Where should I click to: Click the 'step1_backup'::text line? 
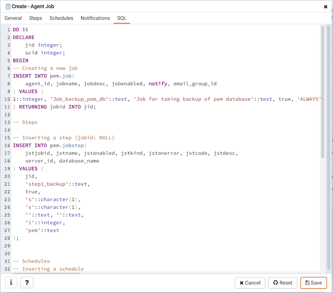[57, 184]
